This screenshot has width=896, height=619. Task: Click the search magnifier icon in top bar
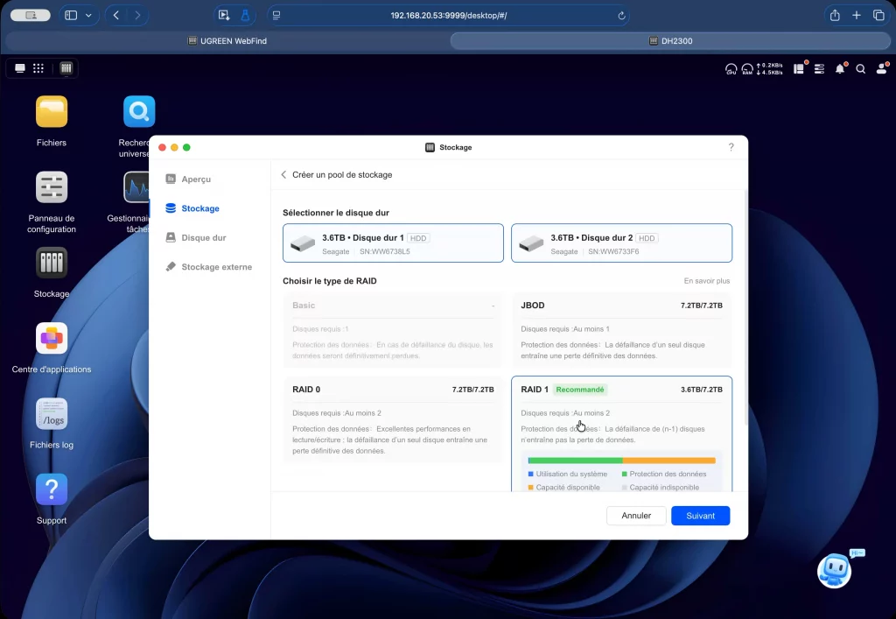861,68
